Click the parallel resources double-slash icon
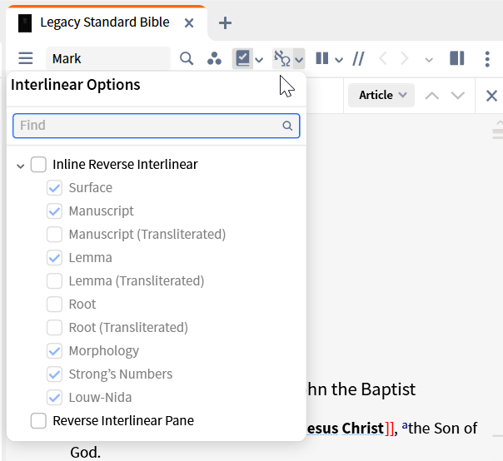 [358, 59]
